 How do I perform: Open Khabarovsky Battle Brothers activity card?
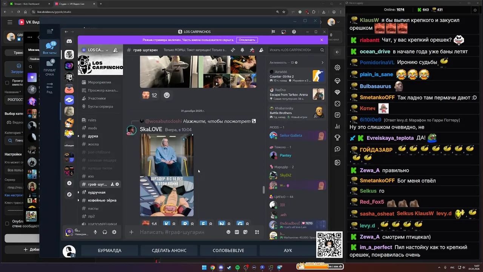(297, 112)
